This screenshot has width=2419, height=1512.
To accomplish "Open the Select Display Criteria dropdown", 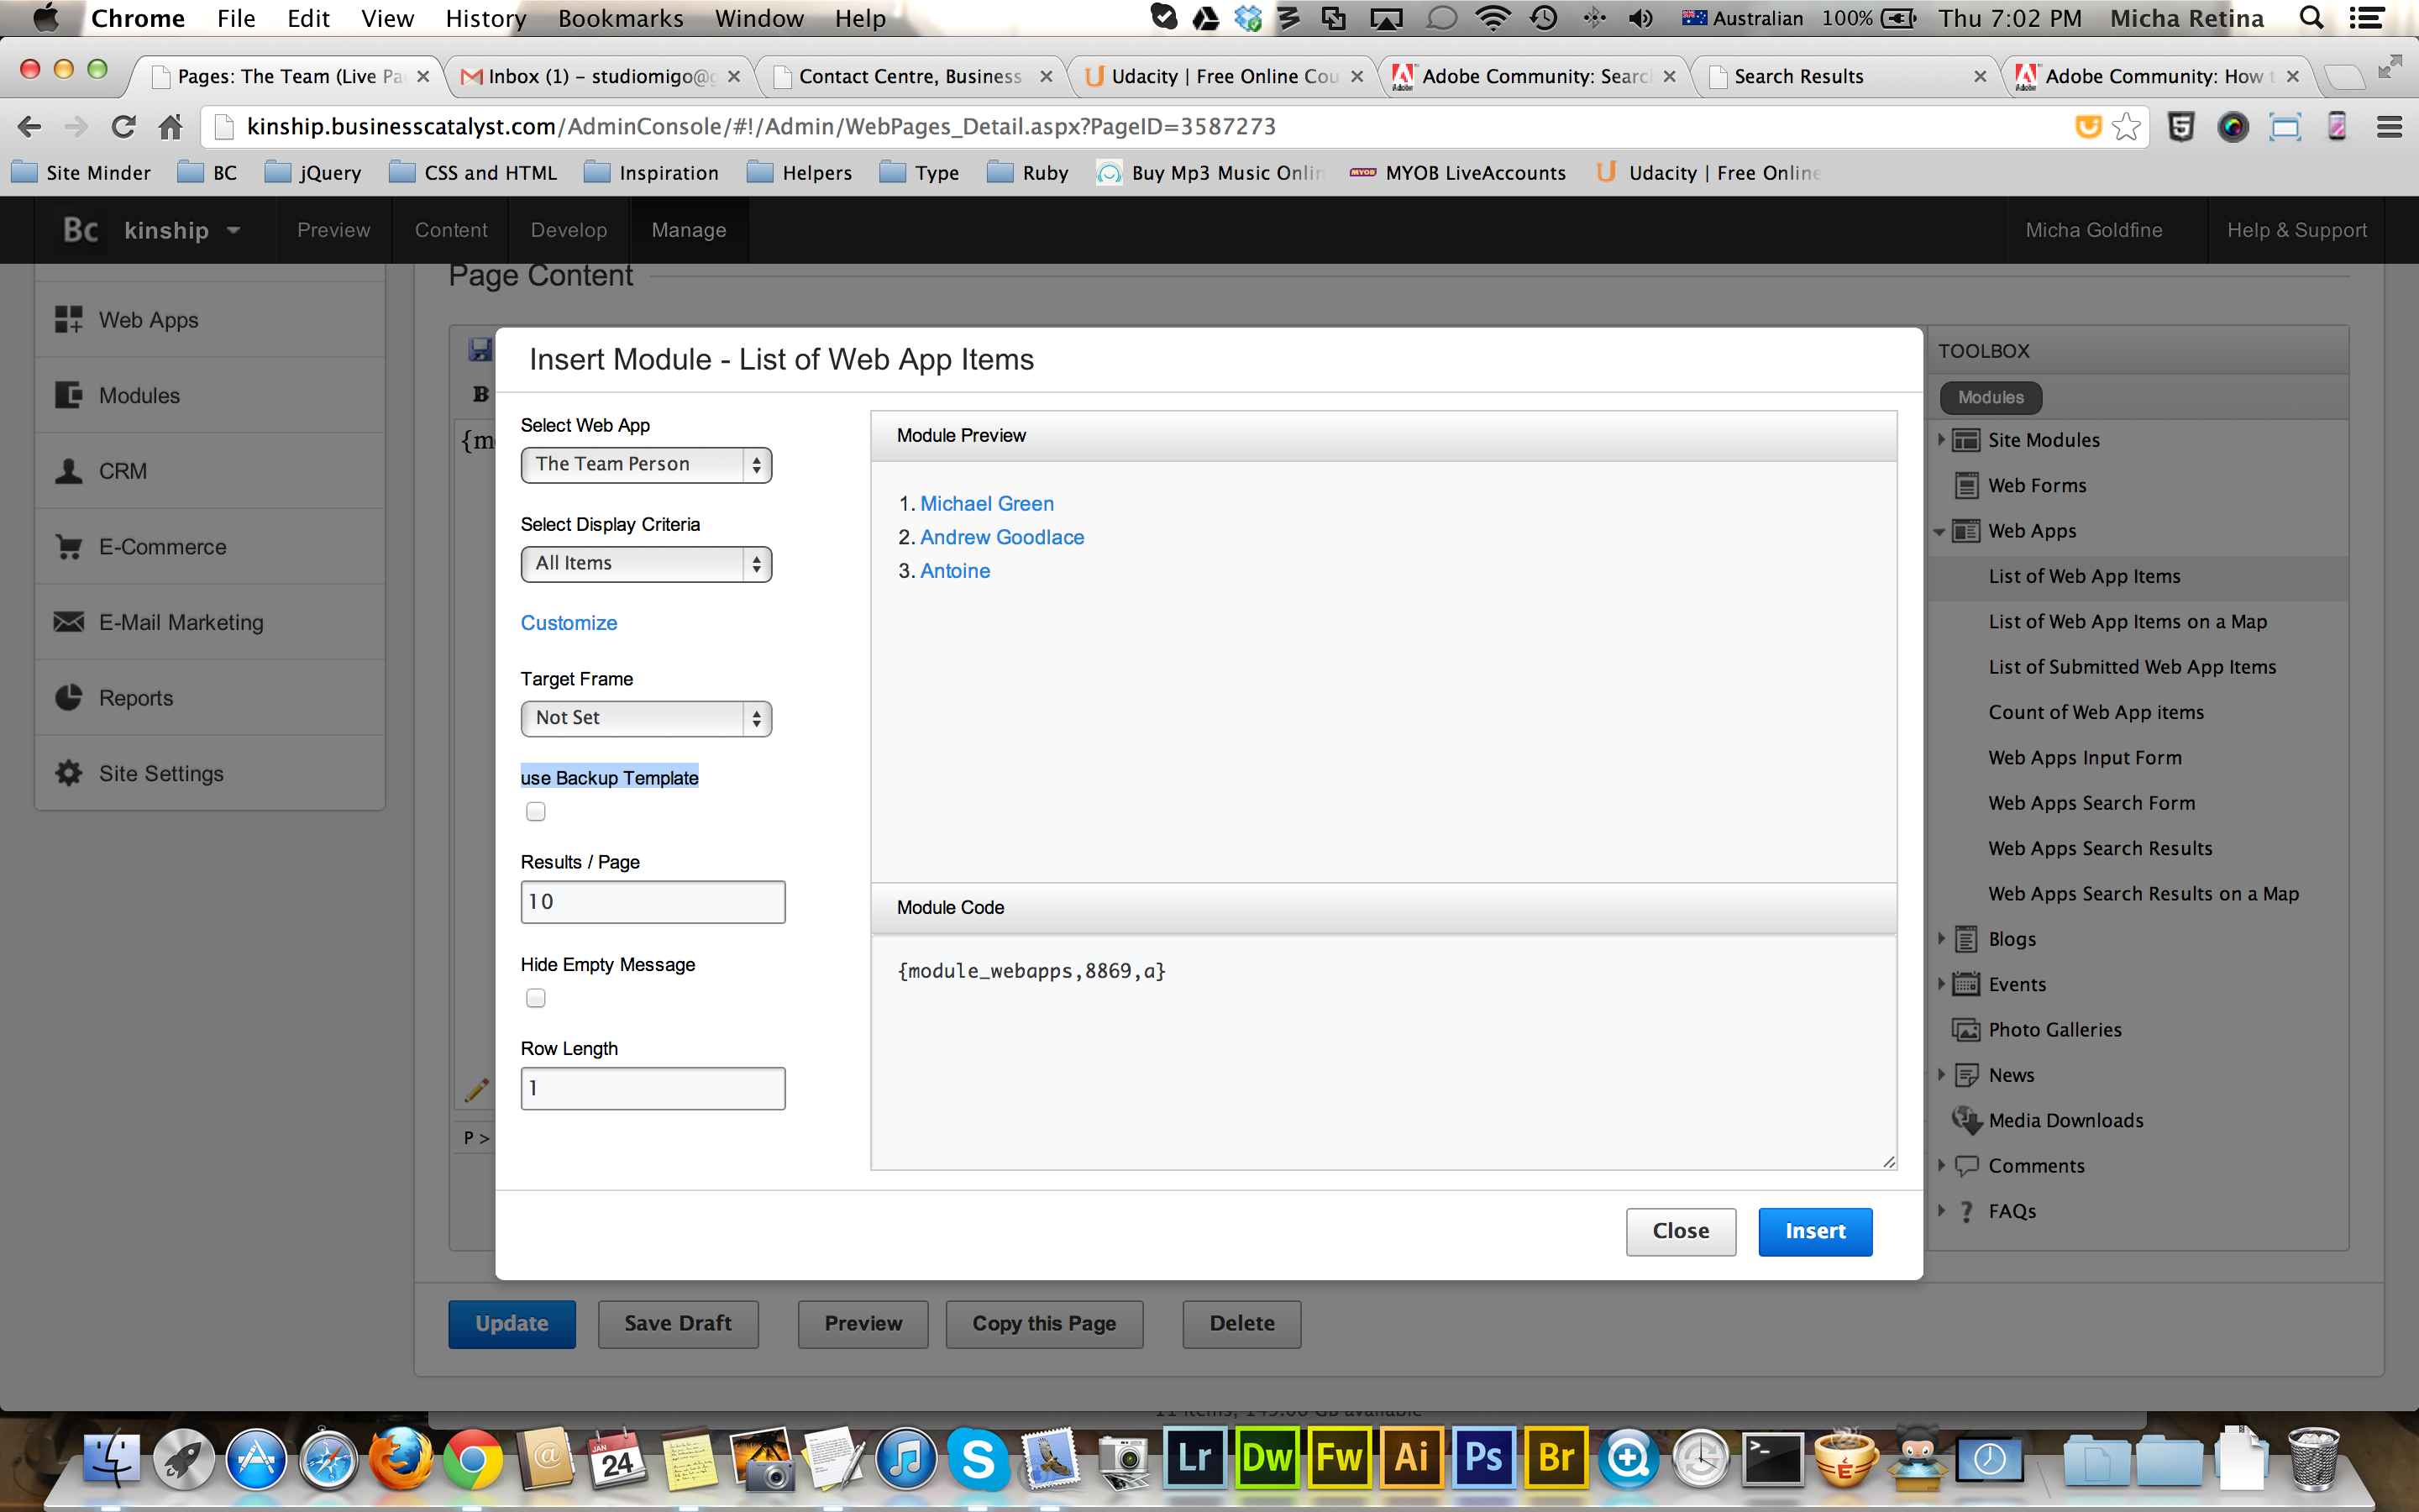I will tap(646, 564).
